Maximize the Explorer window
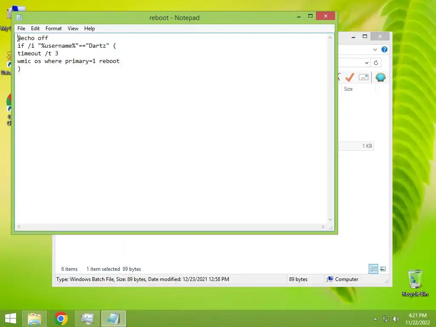The height and width of the screenshot is (327, 436). coord(365,37)
